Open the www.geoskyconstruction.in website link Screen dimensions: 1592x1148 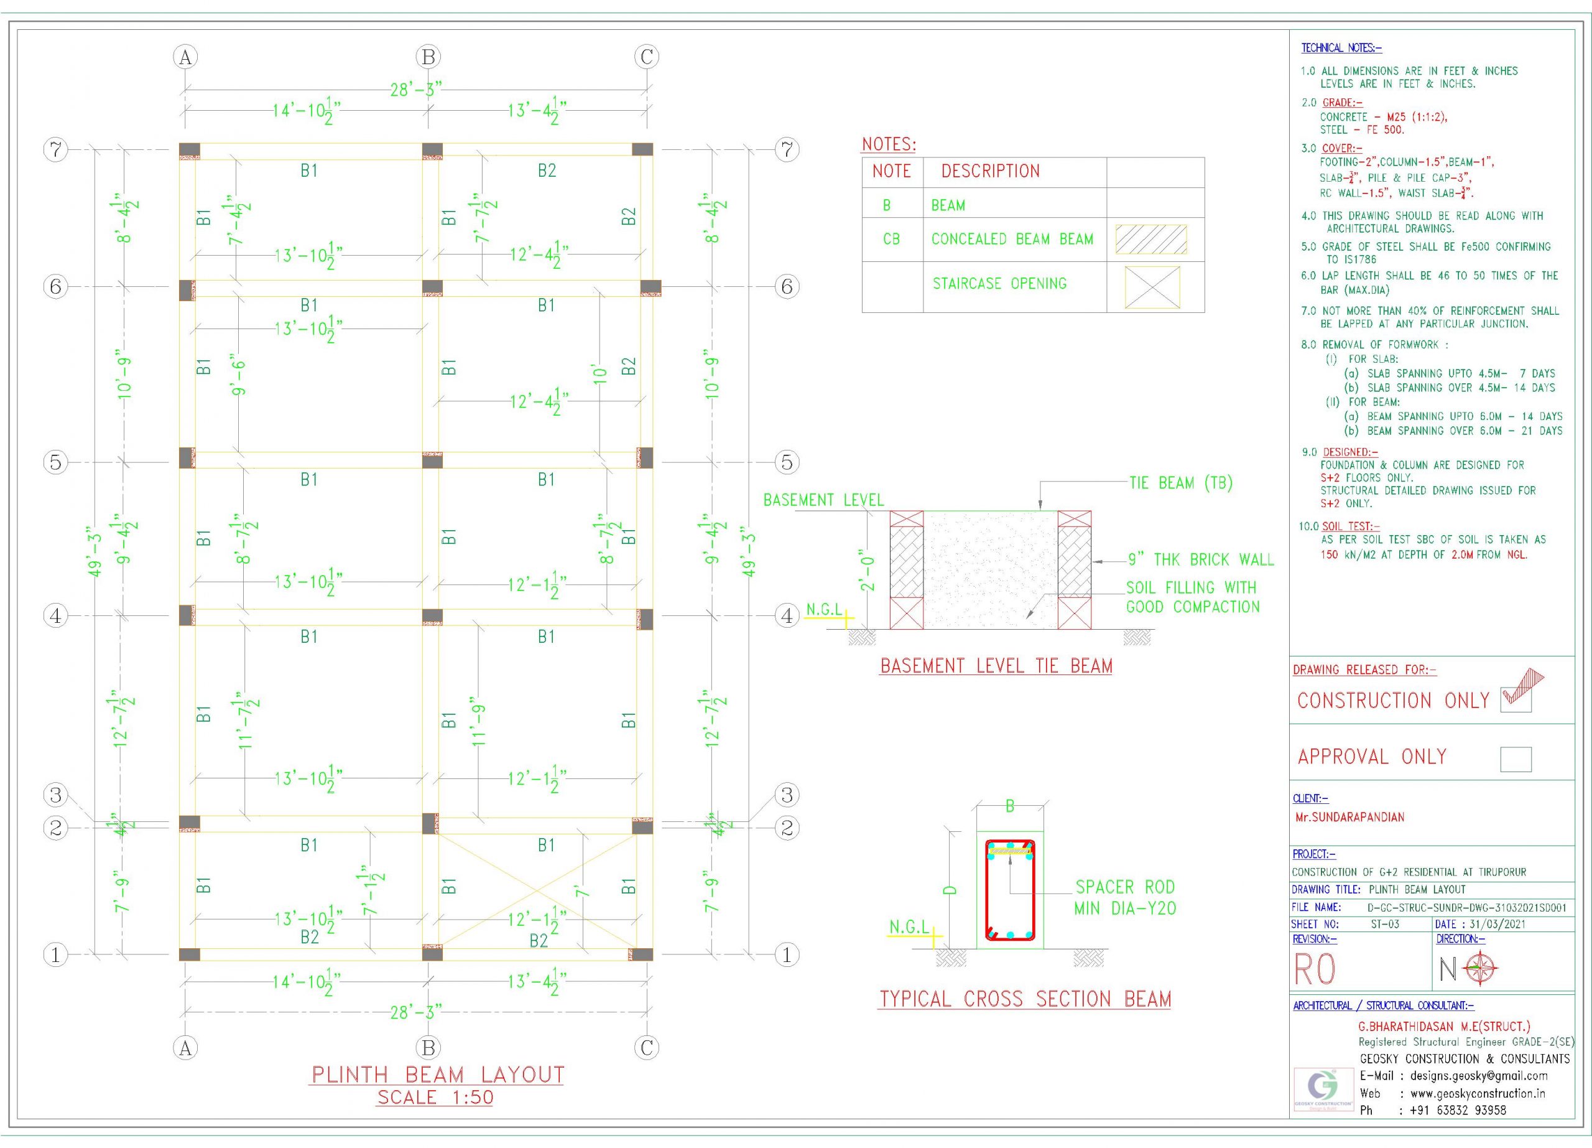click(1478, 1093)
